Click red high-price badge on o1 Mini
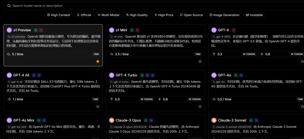304x139 pixels. coord(137,30)
